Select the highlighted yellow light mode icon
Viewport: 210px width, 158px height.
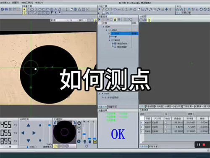click(55, 146)
